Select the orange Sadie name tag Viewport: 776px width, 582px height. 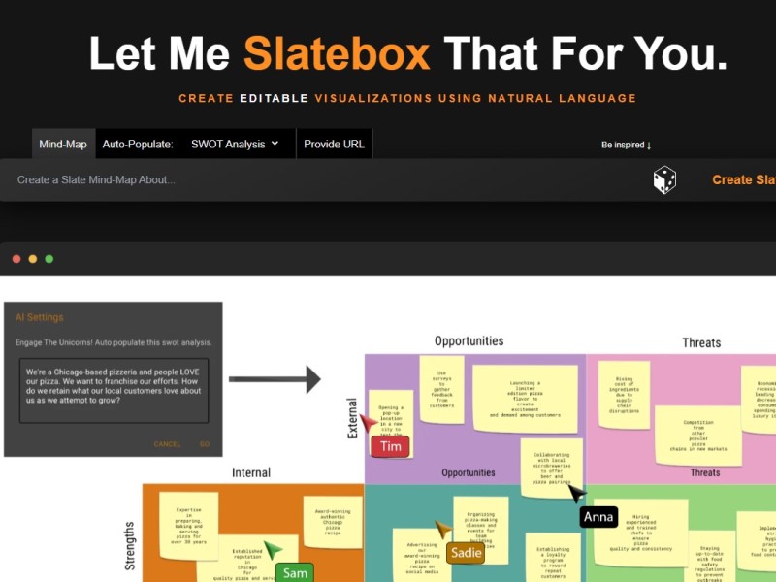pos(466,552)
